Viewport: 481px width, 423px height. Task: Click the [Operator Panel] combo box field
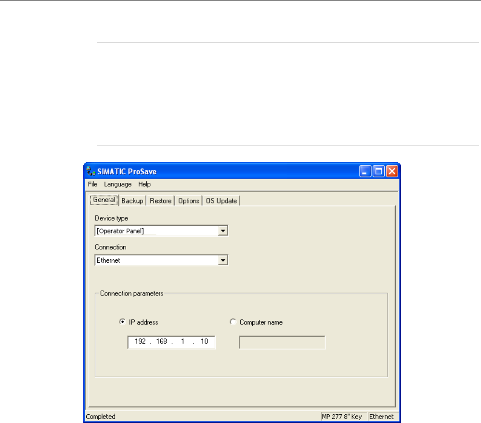coord(161,231)
